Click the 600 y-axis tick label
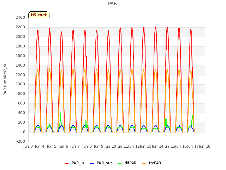Viewport: 226px width, 170px height. click(22, 103)
